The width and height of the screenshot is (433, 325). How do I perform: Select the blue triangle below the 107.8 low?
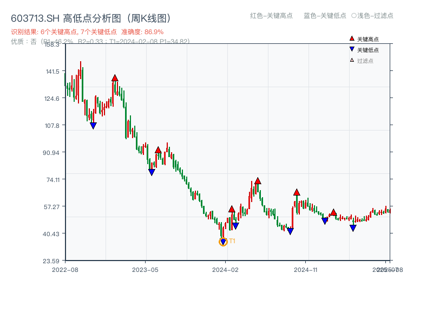93,125
